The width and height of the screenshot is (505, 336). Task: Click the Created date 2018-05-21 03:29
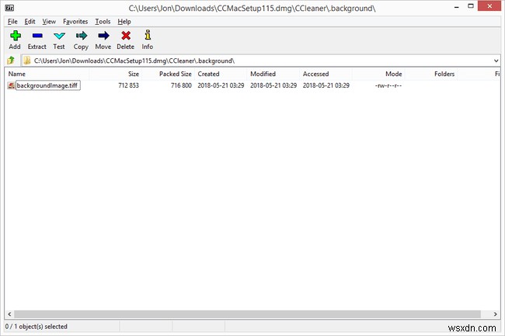tap(221, 85)
